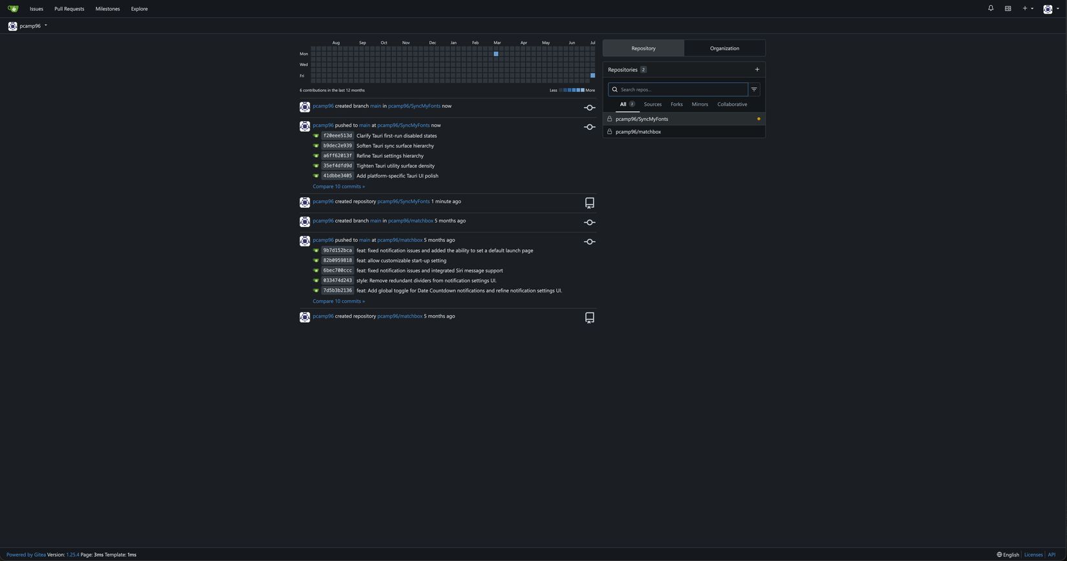1067x561 pixels.
Task: Click pcamp96 avatar in matchbox push entry
Action: pos(305,241)
